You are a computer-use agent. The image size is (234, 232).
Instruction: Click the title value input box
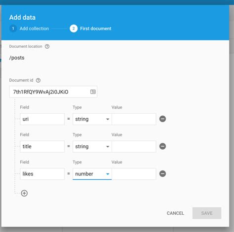click(134, 146)
